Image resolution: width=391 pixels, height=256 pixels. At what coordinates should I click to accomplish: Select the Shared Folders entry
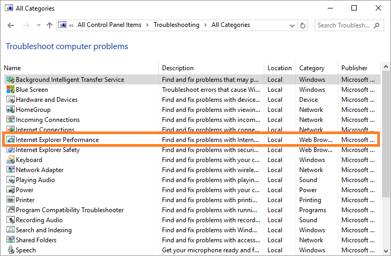36,240
